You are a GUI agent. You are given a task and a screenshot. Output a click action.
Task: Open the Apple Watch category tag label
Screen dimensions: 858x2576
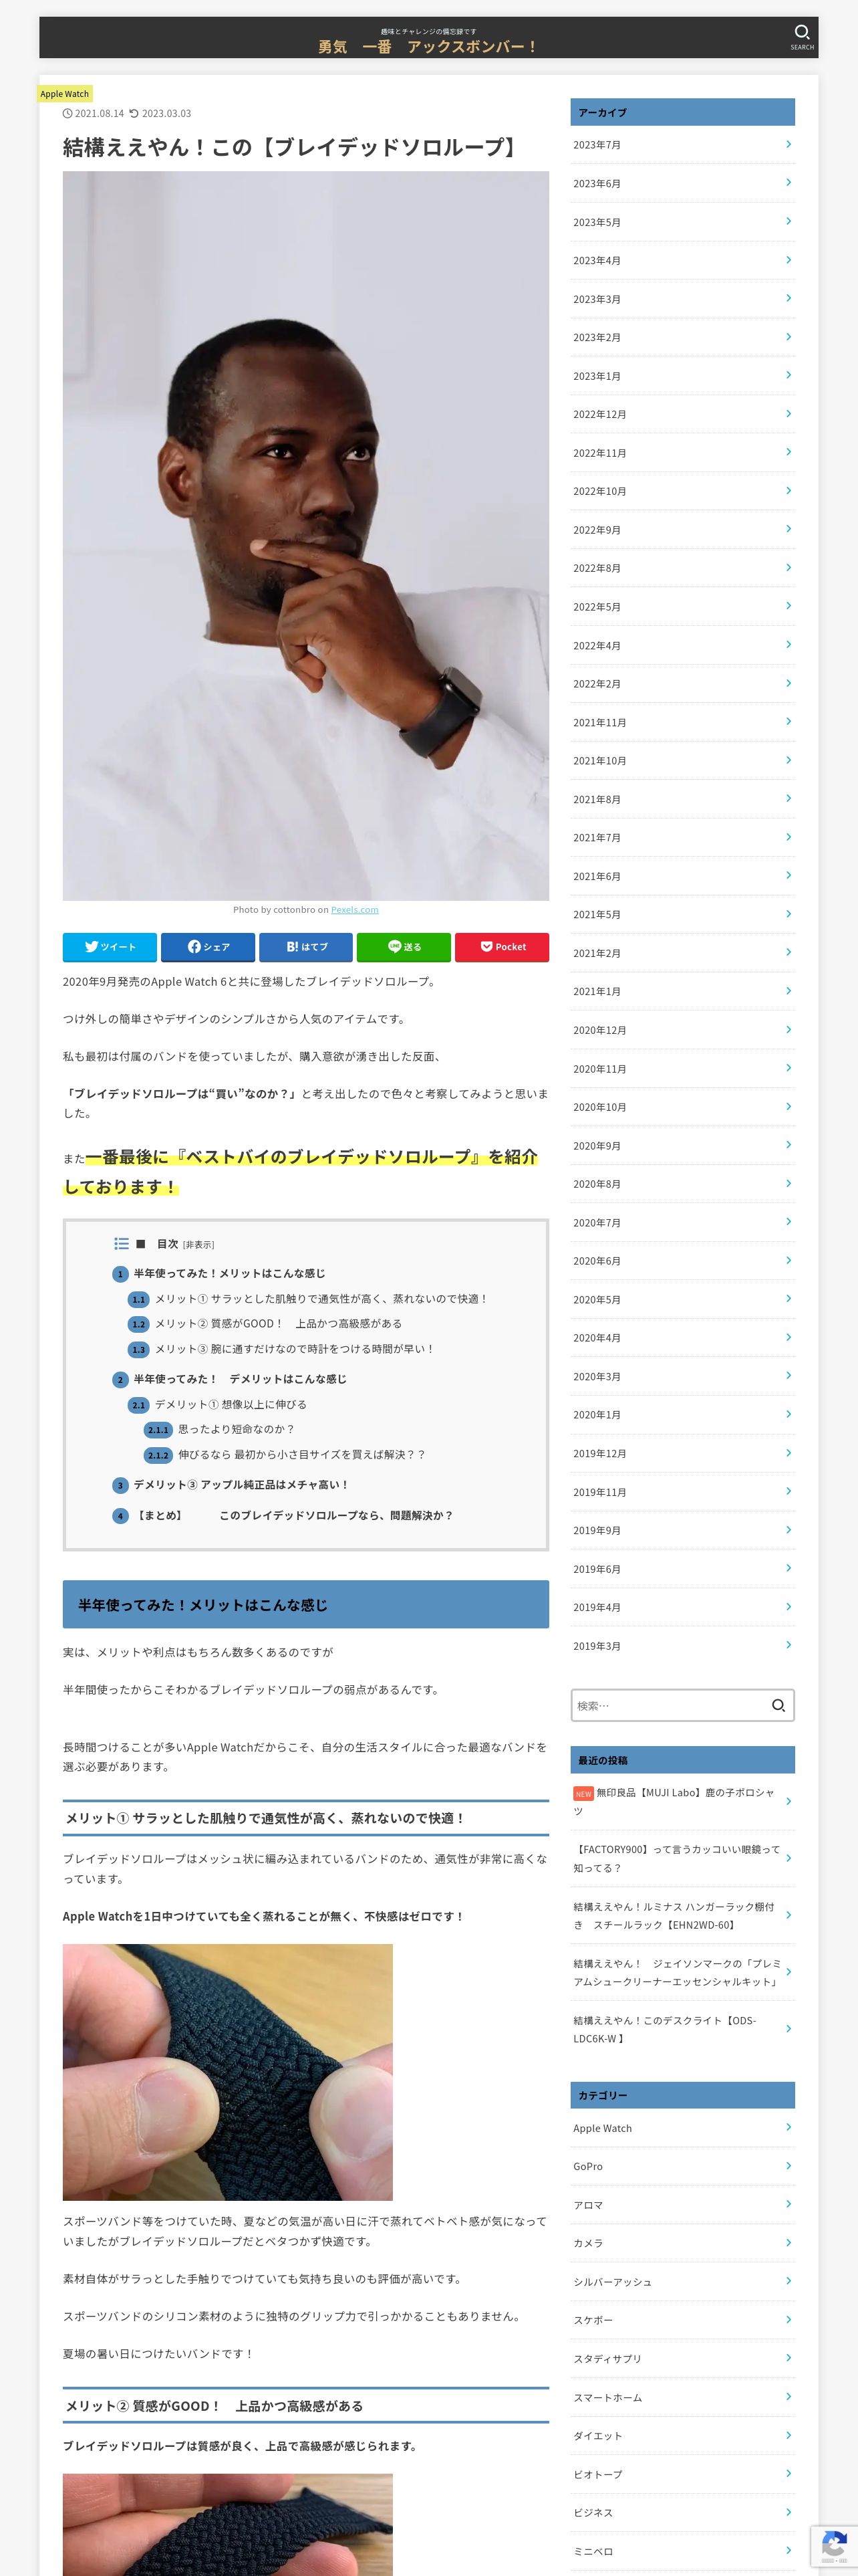point(65,94)
